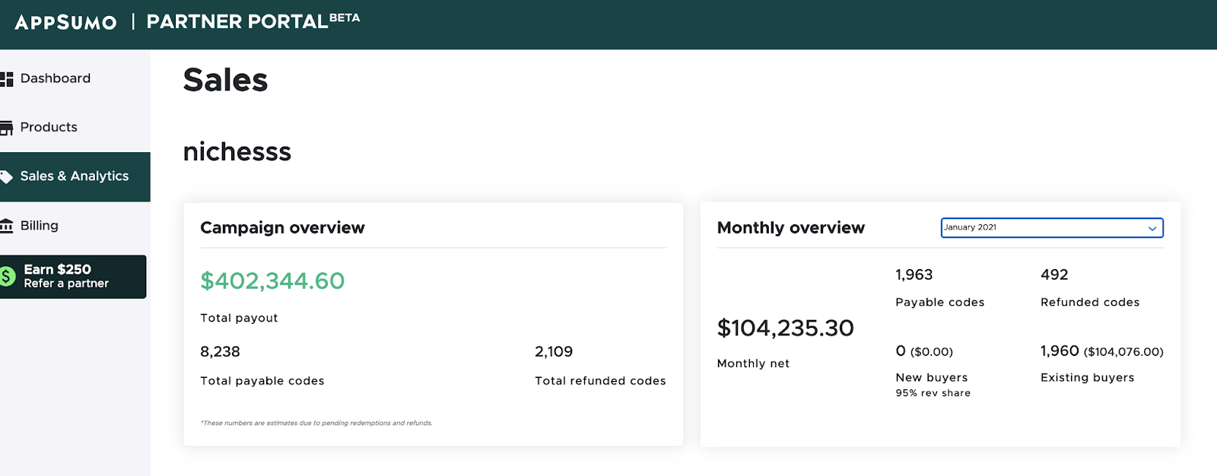Click the AppSumo logo in header
This screenshot has width=1217, height=476.
(66, 22)
